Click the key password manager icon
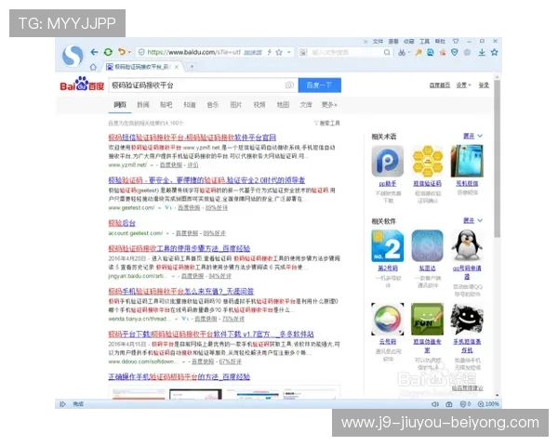The width and height of the screenshot is (558, 446). [418, 53]
